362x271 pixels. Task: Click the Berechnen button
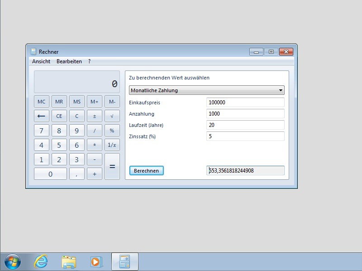(x=147, y=171)
